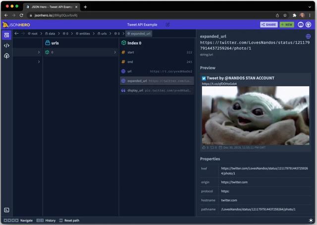Open the https://t.co link in tweet preview
This screenshot has width=317, height=225.
coord(212,84)
